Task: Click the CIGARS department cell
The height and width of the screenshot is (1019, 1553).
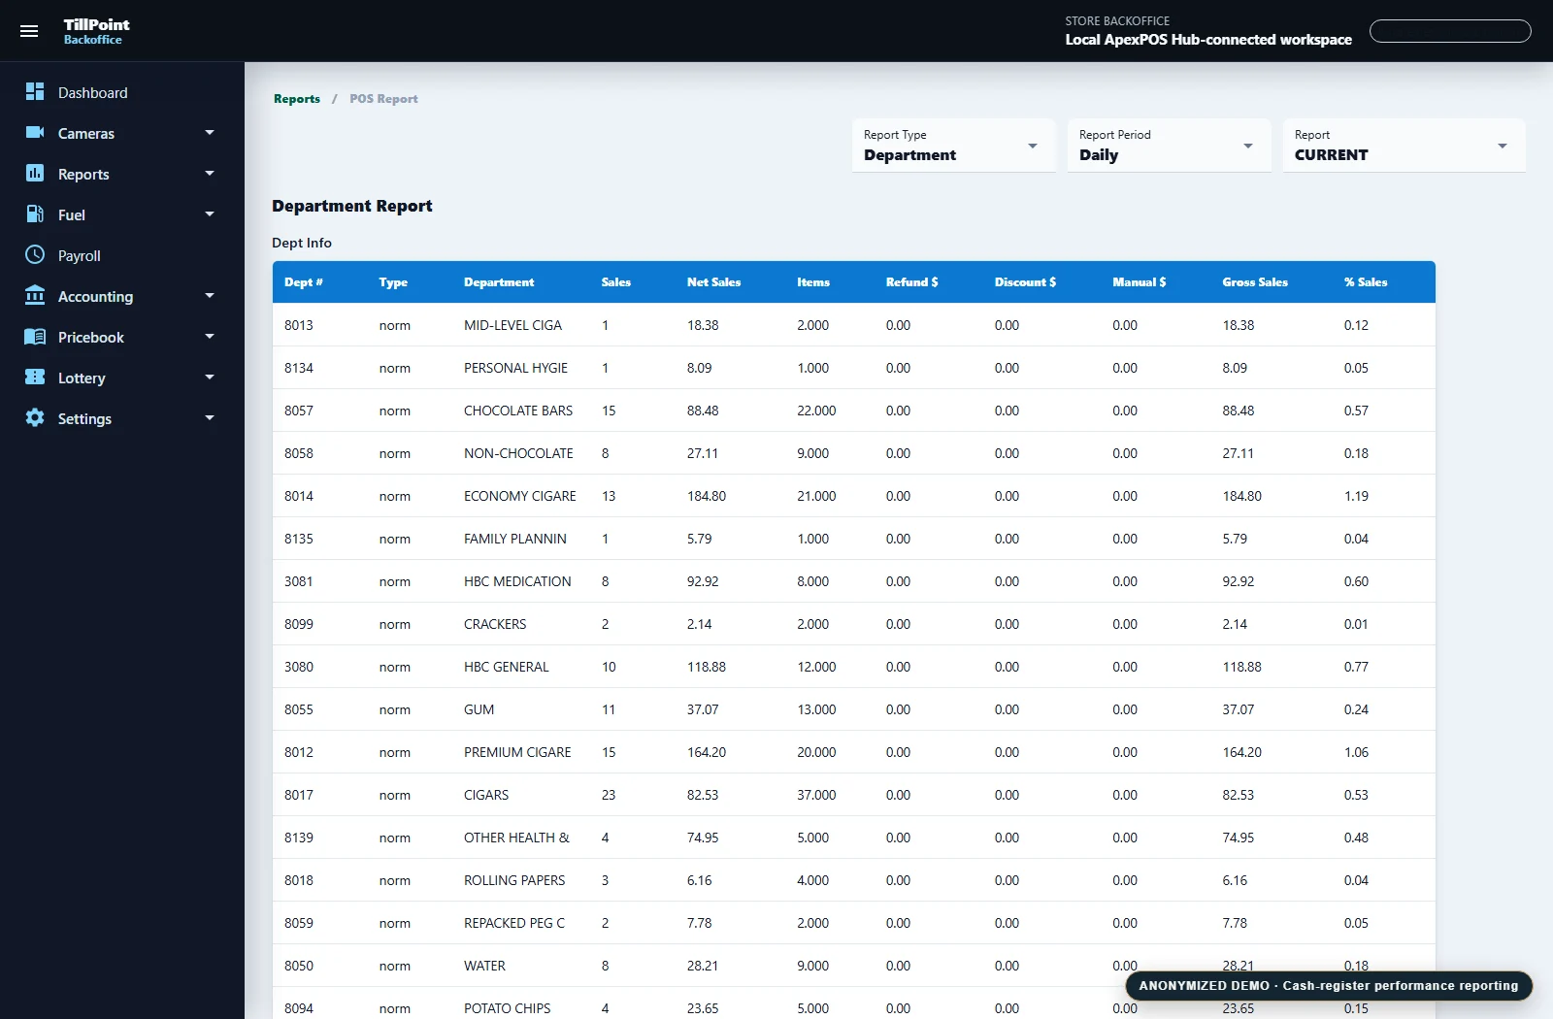Action: [x=486, y=795]
